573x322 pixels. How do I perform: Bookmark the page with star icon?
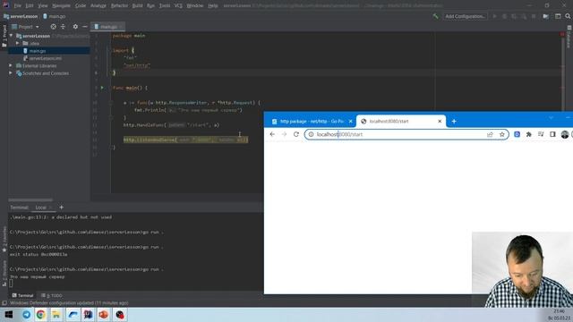pyautogui.click(x=502, y=134)
